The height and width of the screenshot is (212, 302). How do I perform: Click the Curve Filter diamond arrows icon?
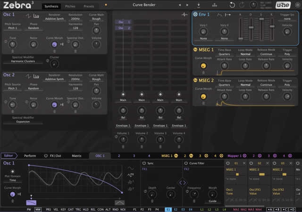click(x=183, y=183)
